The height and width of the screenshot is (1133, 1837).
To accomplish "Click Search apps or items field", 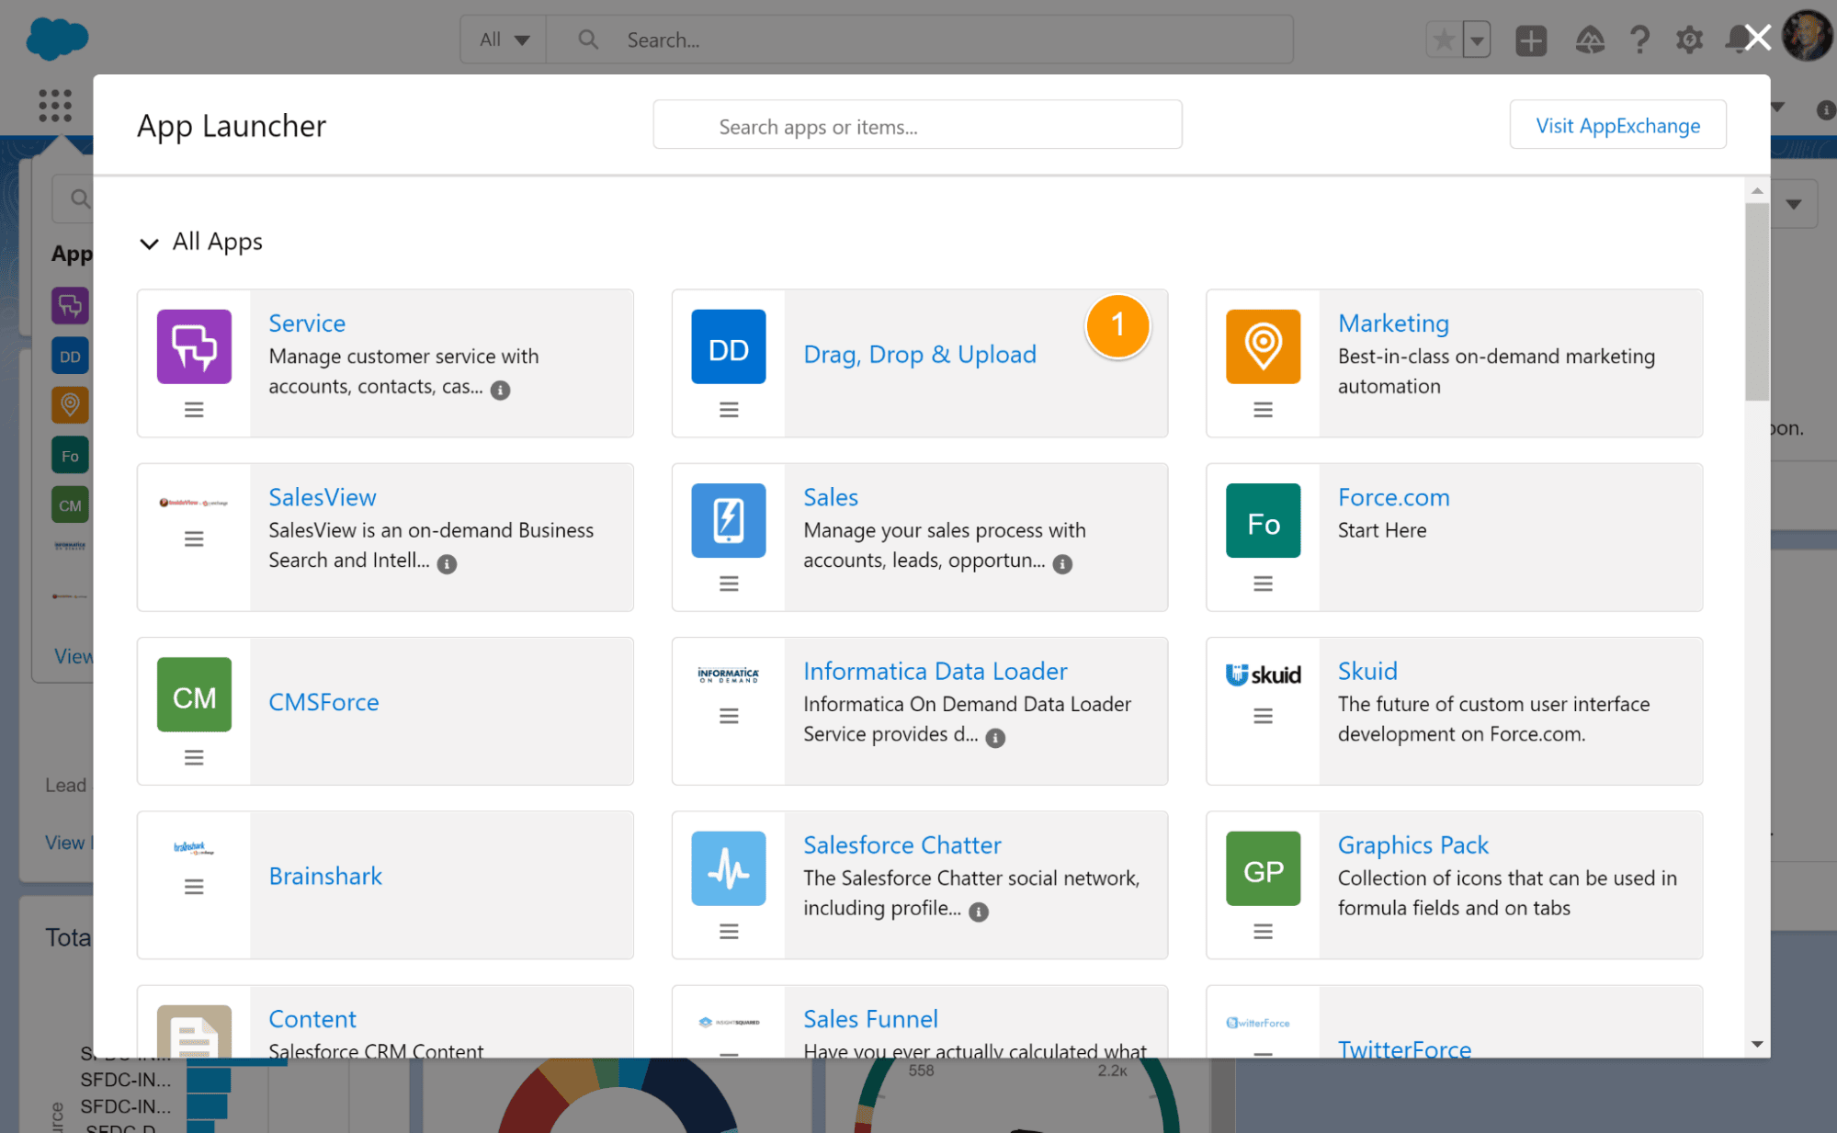I will [x=919, y=126].
